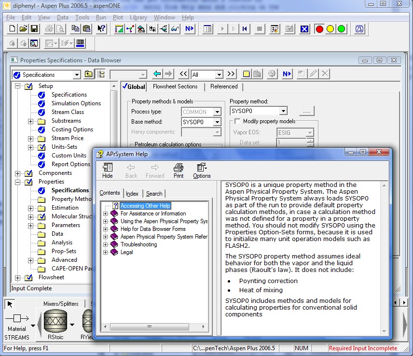The width and height of the screenshot is (413, 356).
Task: Select Simulation Options in the tree
Action: [x=76, y=103]
